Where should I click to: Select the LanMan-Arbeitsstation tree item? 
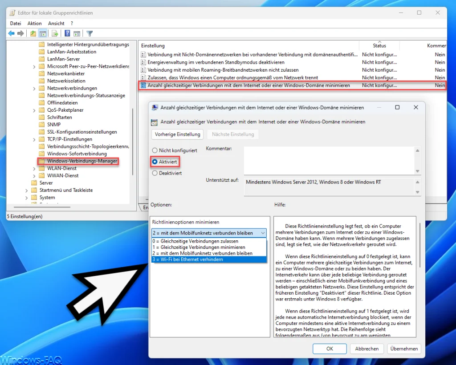(72, 52)
